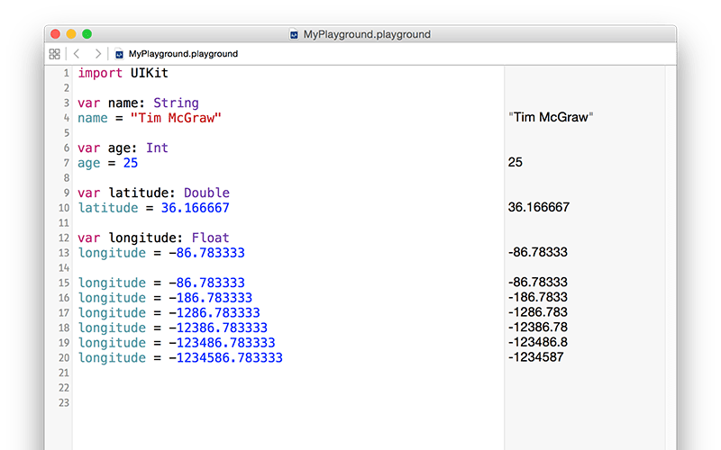Click the 'age = 25' assignment line
The image size is (721, 450).
(107, 163)
